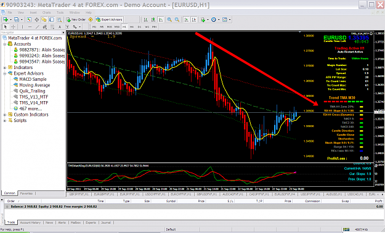Select the Cursor arrow tool

point(6,27)
